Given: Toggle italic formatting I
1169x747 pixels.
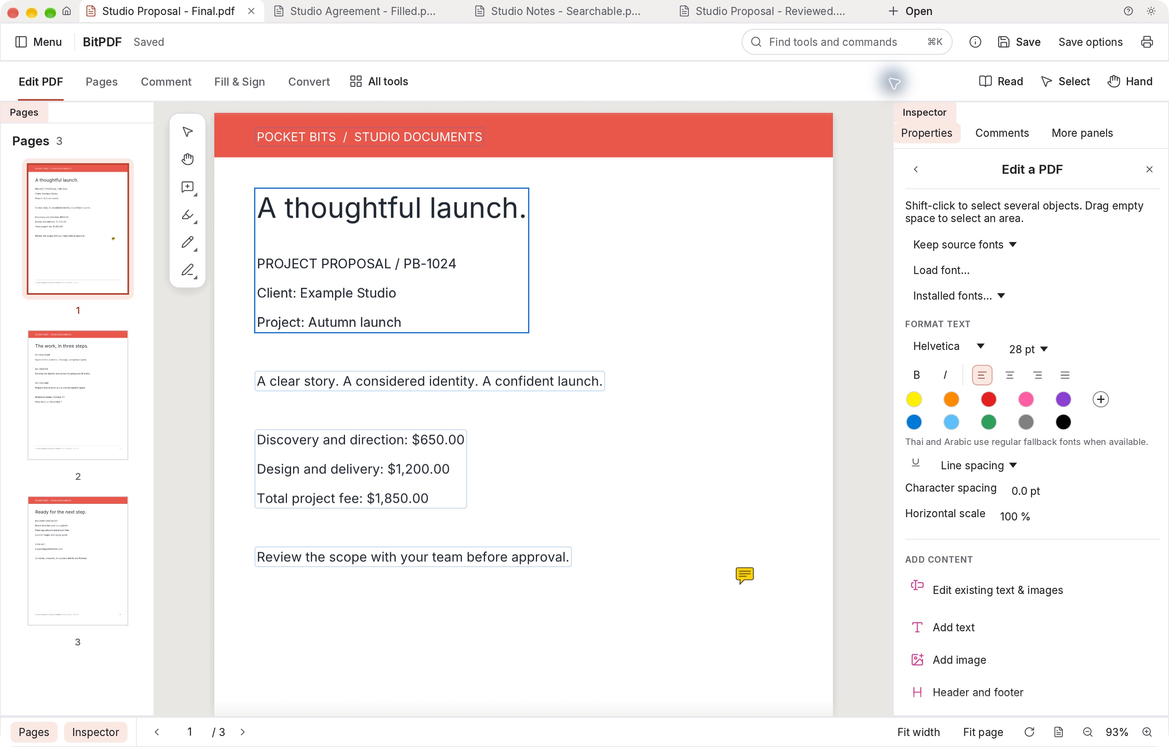Looking at the screenshot, I should coord(945,375).
